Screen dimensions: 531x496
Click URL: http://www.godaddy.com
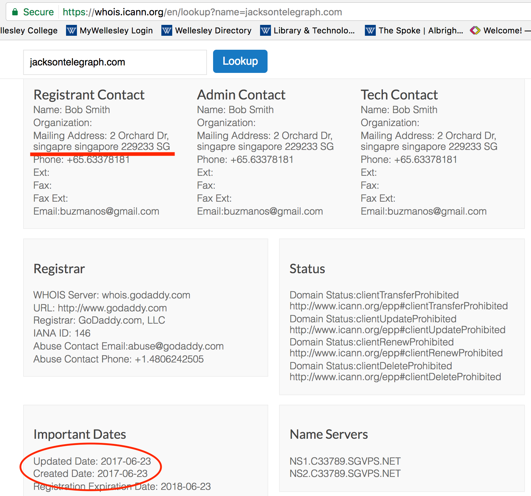point(100,308)
